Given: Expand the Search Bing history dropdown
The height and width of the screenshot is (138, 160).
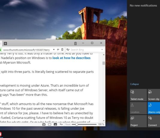Looking at the screenshot, I should (x=102, y=50).
